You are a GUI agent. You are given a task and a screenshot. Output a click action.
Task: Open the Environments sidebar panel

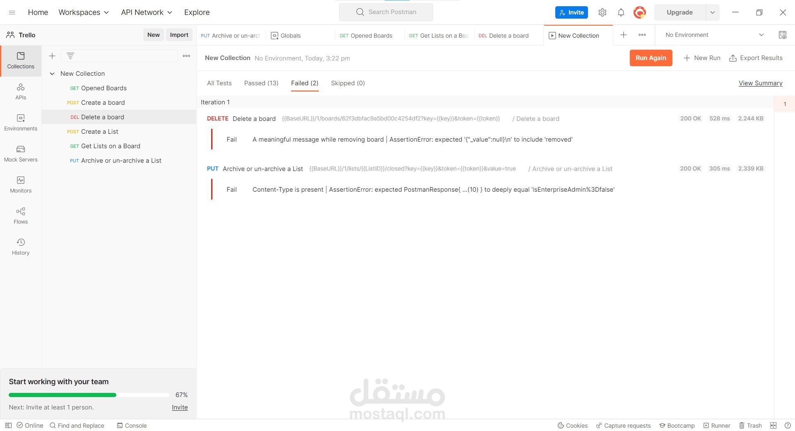tap(21, 123)
